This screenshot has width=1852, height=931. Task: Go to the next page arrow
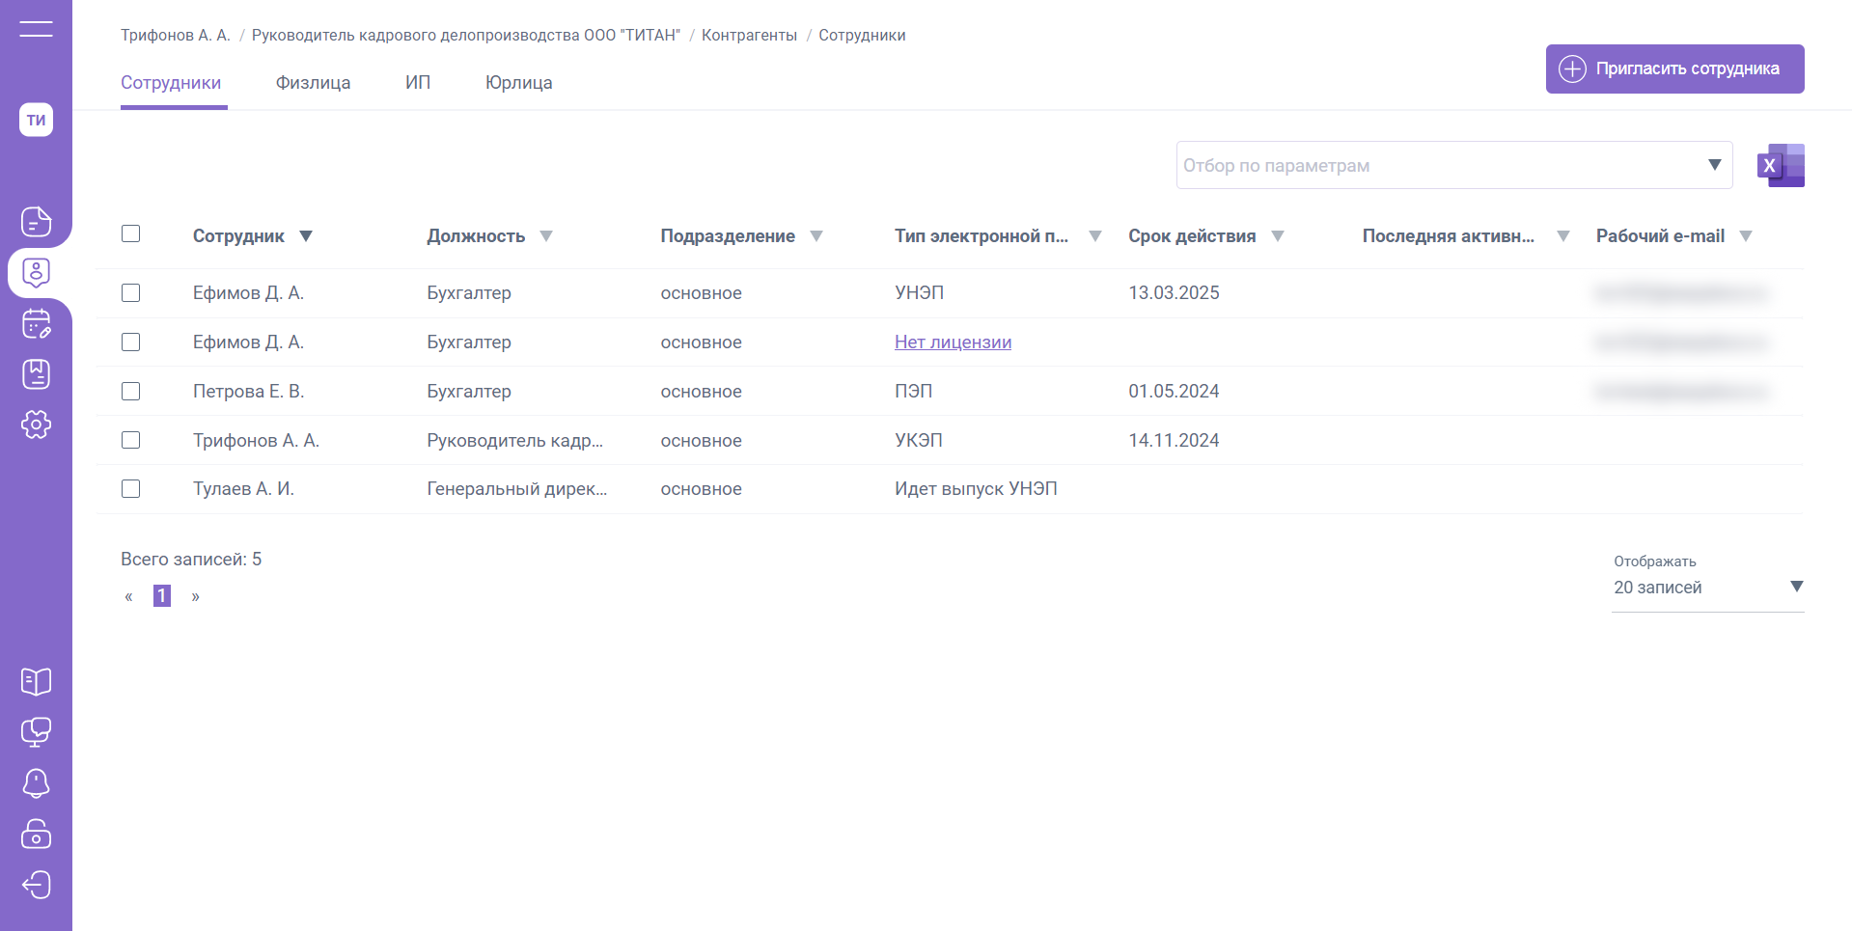196,597
